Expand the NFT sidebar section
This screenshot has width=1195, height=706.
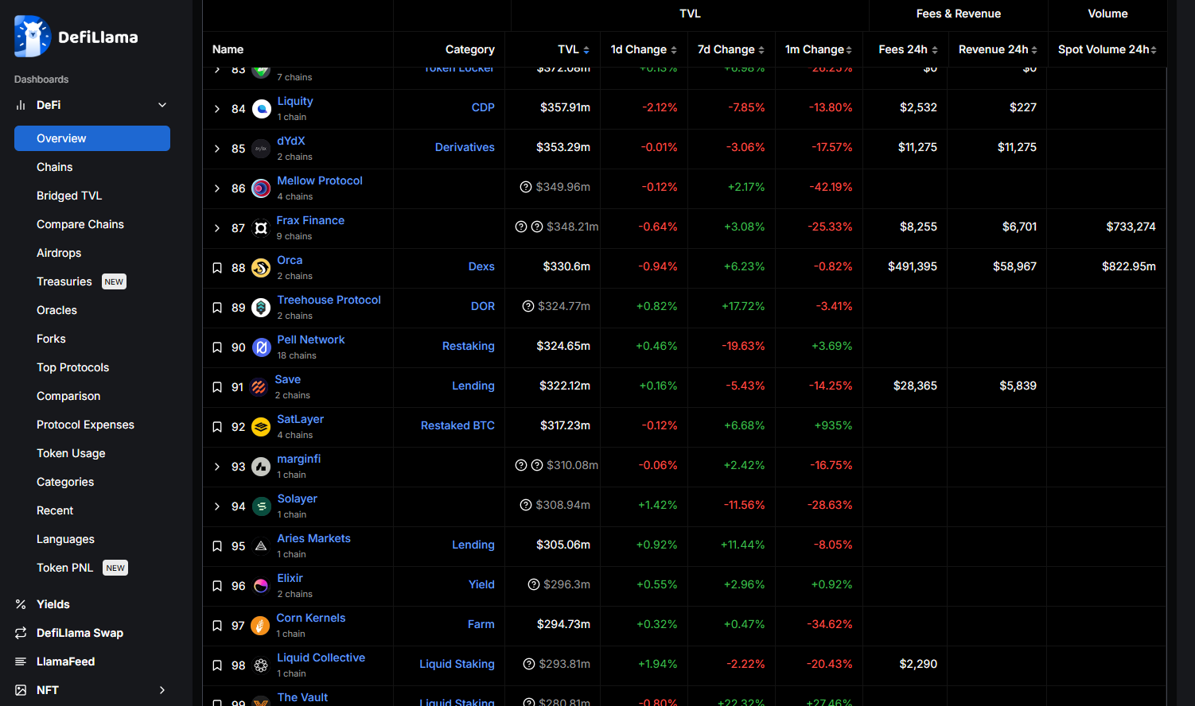[162, 690]
